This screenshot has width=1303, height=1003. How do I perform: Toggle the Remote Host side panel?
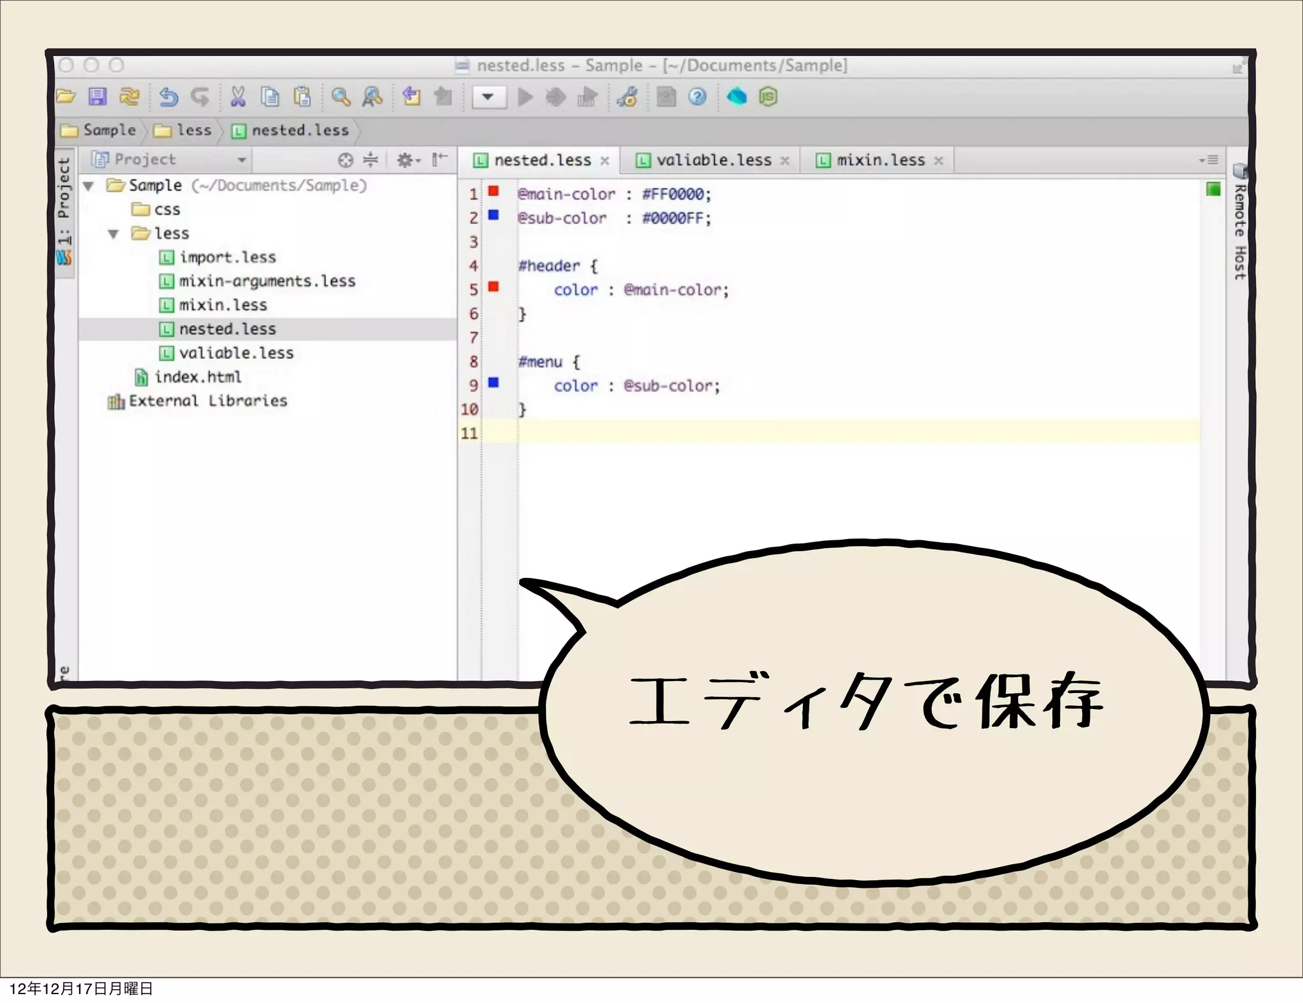[x=1239, y=229]
